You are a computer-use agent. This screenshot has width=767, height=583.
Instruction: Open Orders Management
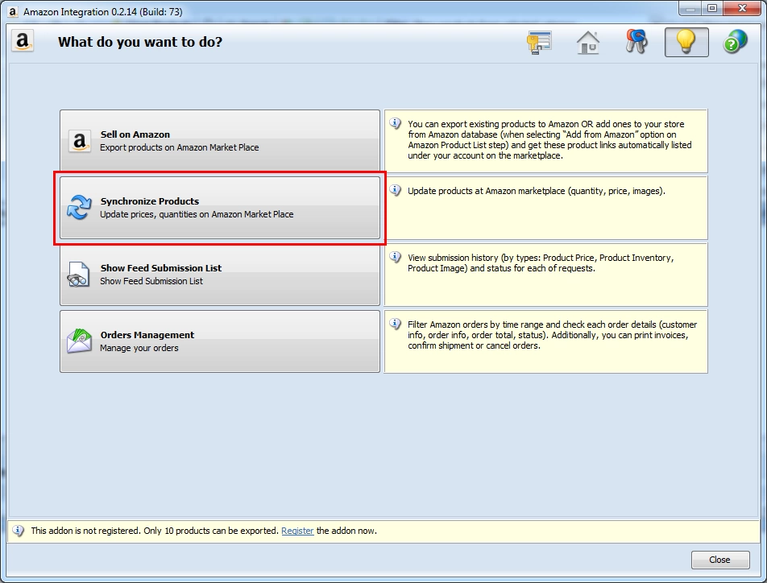click(220, 341)
